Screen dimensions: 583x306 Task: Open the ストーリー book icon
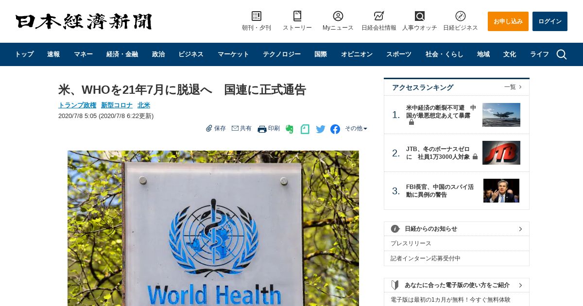297,16
